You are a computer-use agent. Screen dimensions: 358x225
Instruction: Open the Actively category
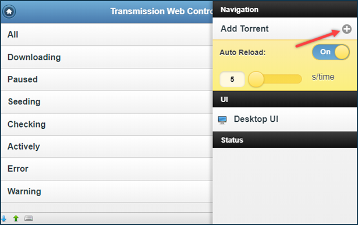[107, 147]
